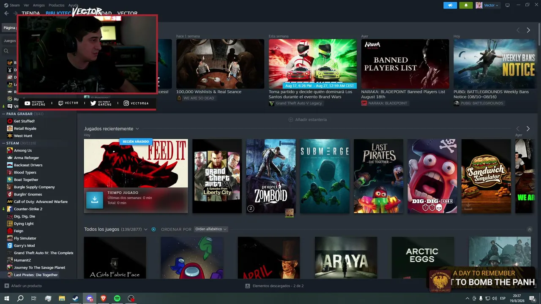This screenshot has height=304, width=541.
Task: Toggle the ready-to-play filter next to Todos los juegos
Action: (x=153, y=229)
